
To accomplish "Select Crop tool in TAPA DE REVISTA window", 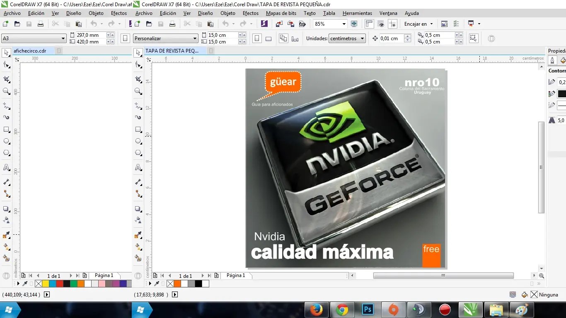I will click(138, 79).
